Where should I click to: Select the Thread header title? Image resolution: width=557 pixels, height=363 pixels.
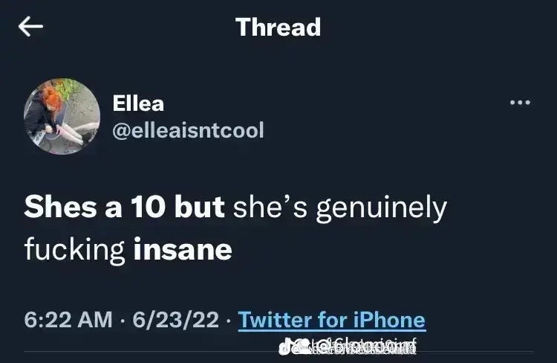(x=278, y=27)
